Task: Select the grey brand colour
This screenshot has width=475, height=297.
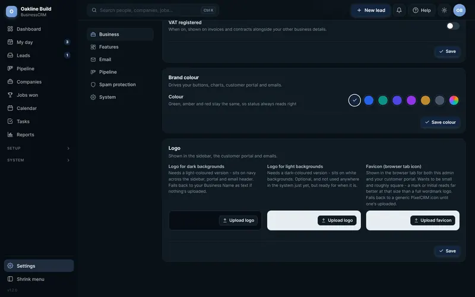Action: 439,100
